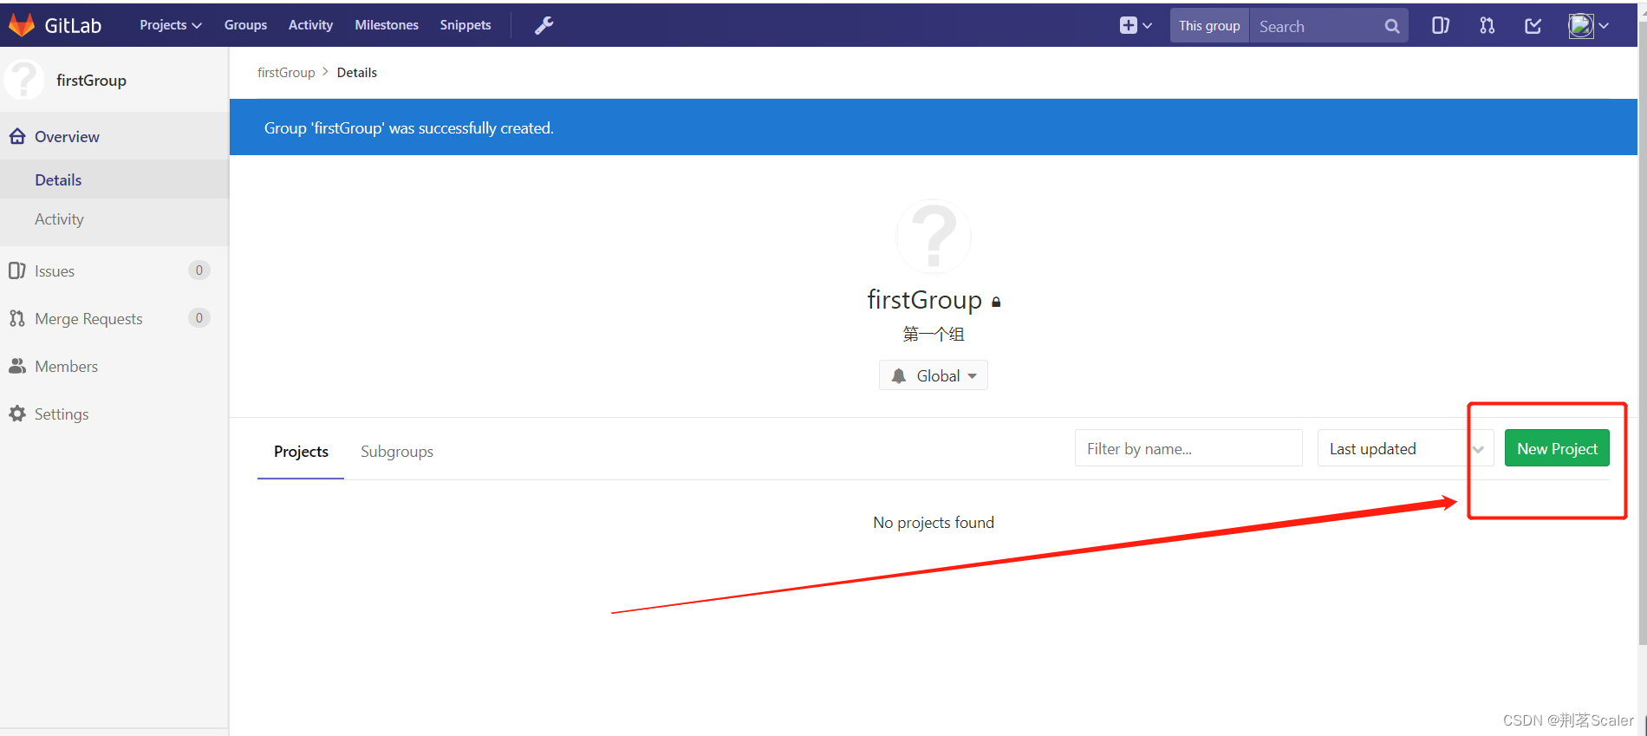
Task: Click the This group search scope
Action: pyautogui.click(x=1209, y=26)
